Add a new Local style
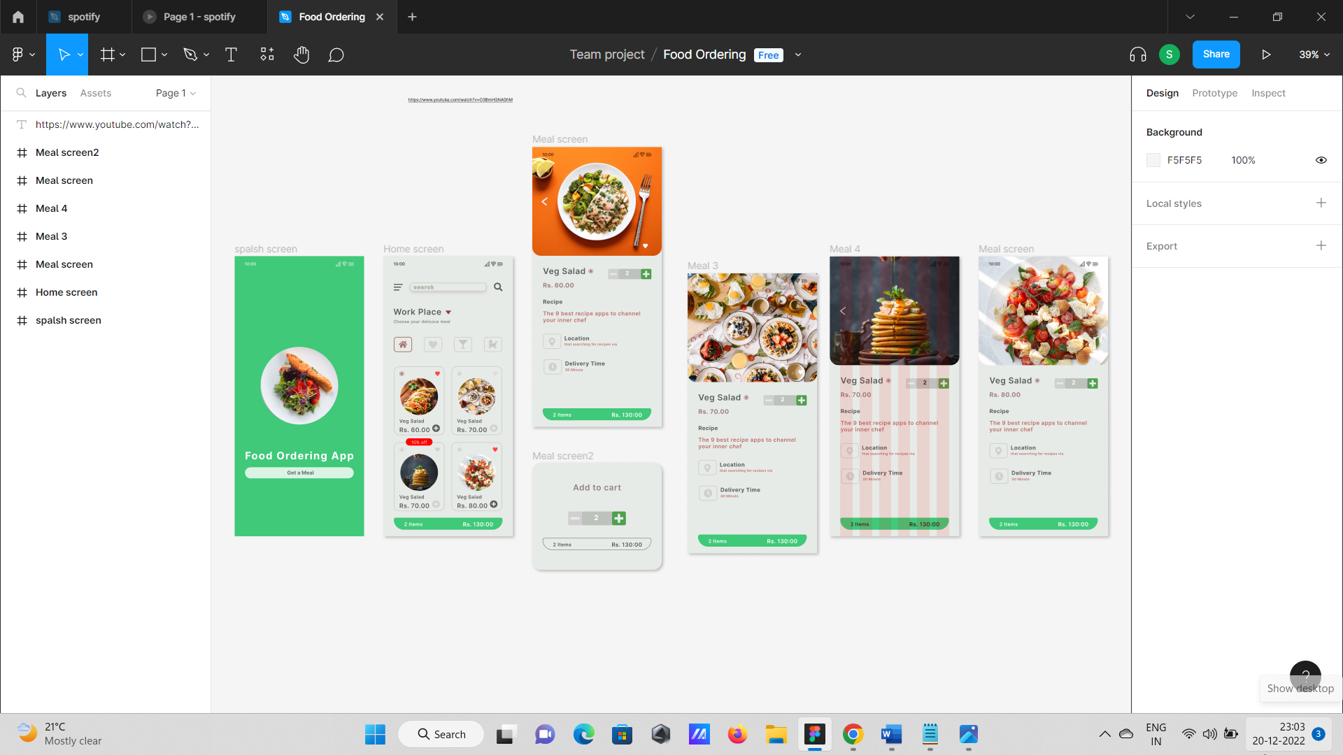This screenshot has width=1343, height=755. click(1321, 203)
